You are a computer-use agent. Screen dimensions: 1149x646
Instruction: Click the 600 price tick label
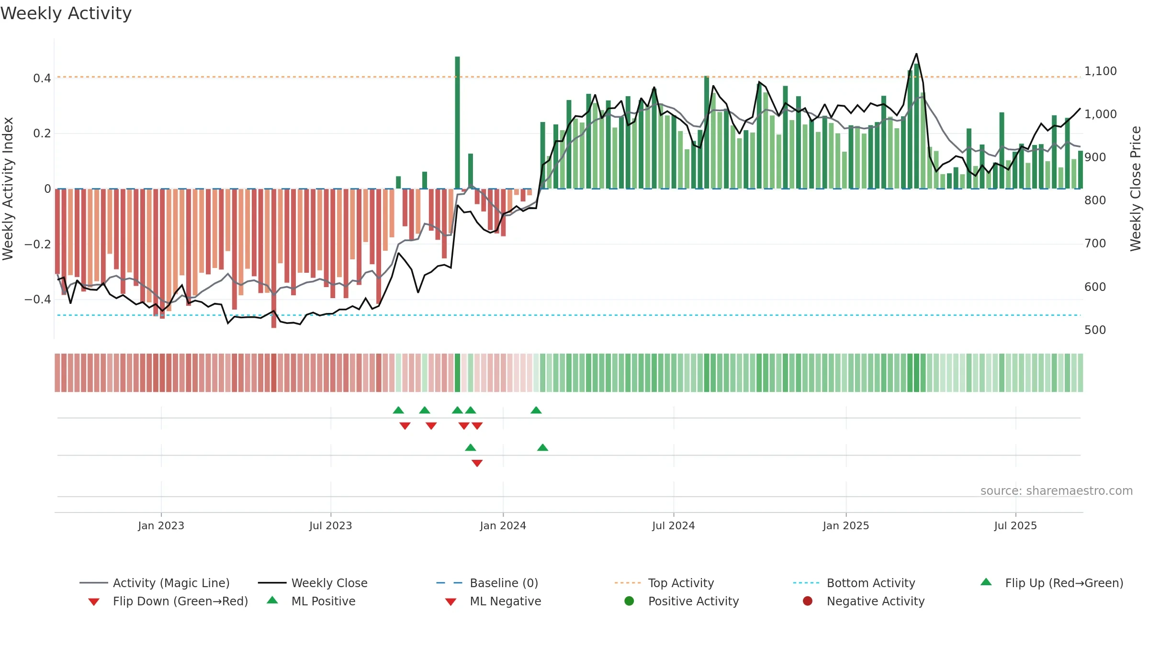click(x=1095, y=287)
